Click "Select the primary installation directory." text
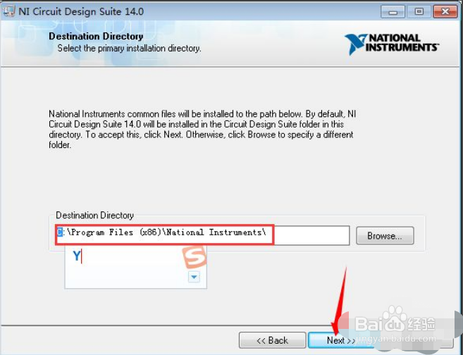This screenshot has height=355, width=463. (x=130, y=48)
